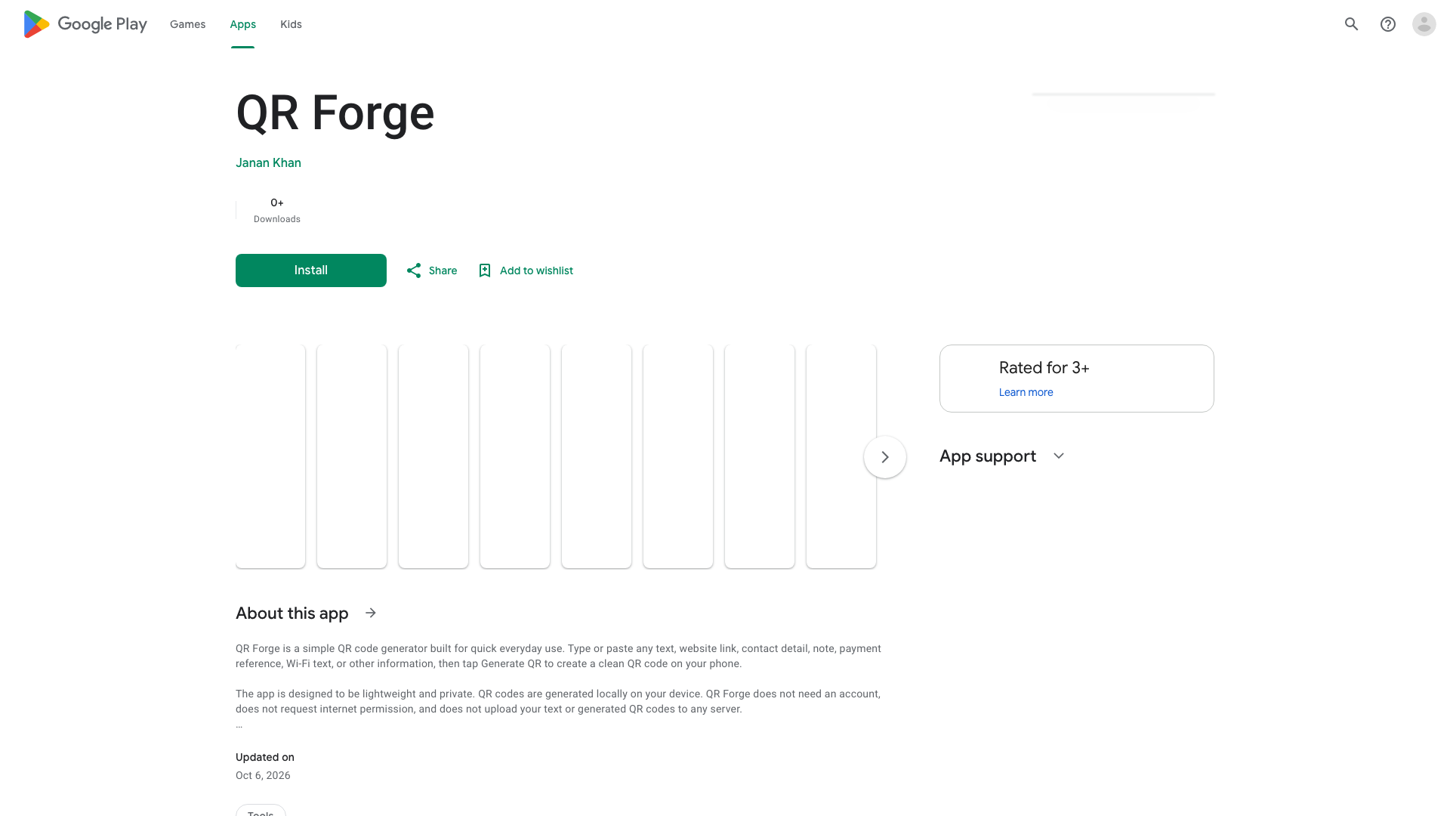Image resolution: width=1450 pixels, height=816 pixels.
Task: Show next screenshots with carousel arrow
Action: 885,457
